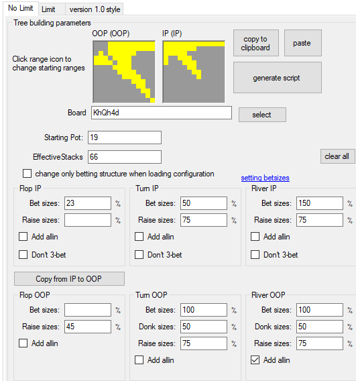
Task: Enable Add allin for Flop IP
Action: pos(23,237)
